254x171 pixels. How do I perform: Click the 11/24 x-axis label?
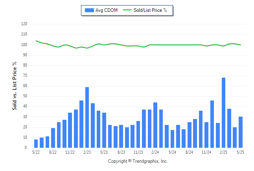tap(206, 152)
